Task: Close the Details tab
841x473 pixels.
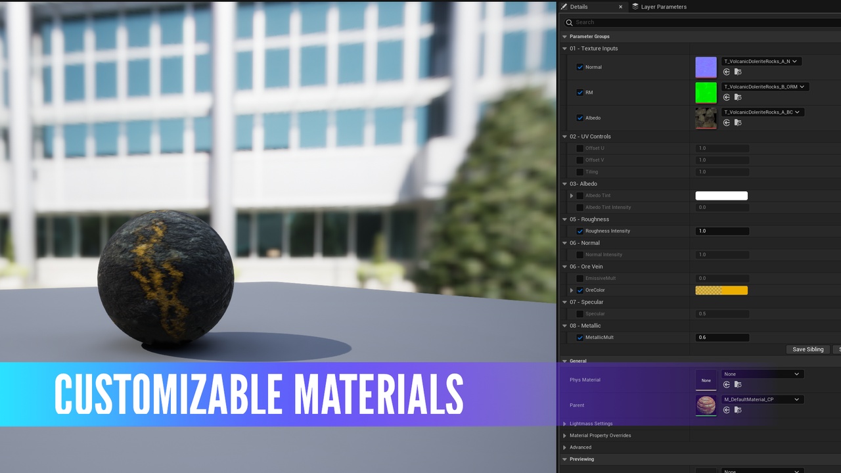Action: [620, 7]
